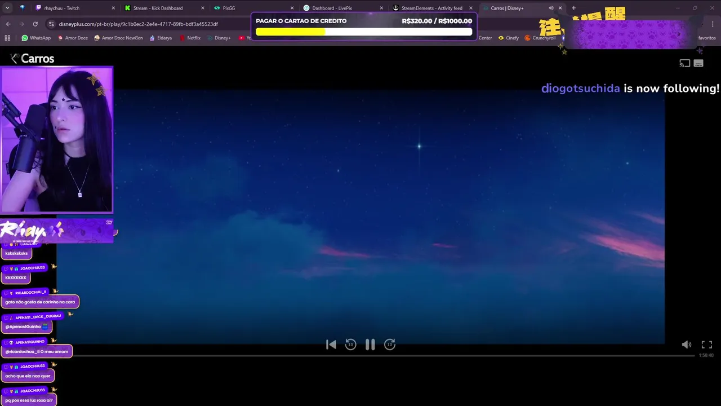Enter fullscreen mode in the player
Image resolution: width=721 pixels, height=406 pixels.
click(707, 345)
